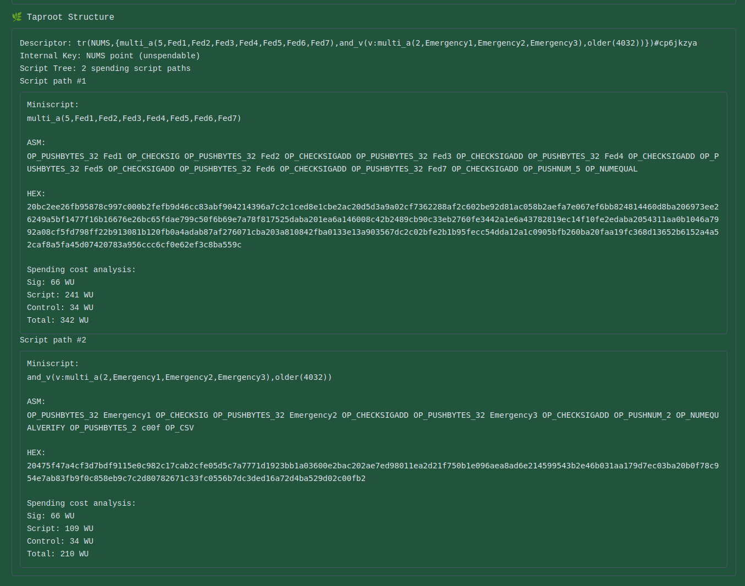This screenshot has width=745, height=586.
Task: Click the Script path #2 label
Action: (53, 340)
